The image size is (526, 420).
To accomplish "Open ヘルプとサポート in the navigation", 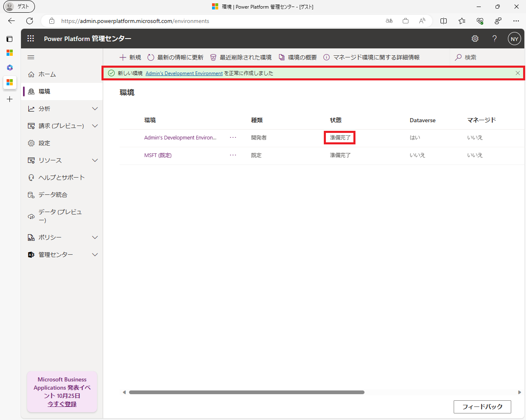I will point(62,178).
